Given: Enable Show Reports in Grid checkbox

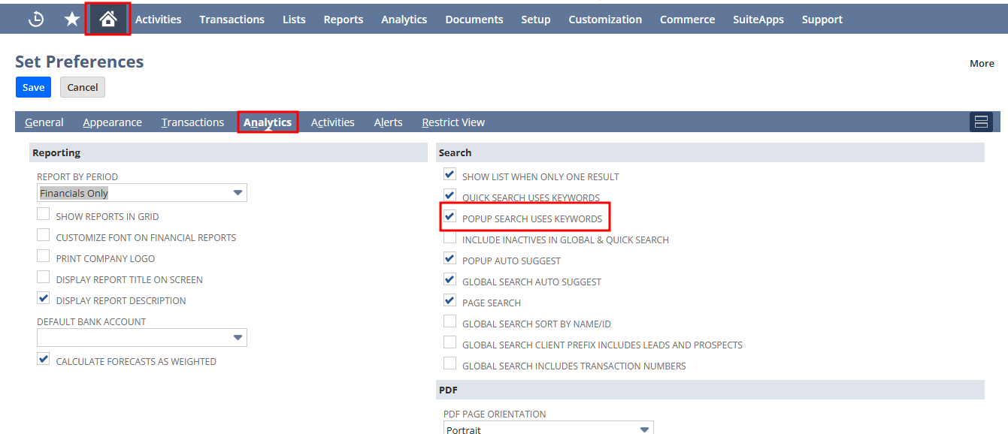Looking at the screenshot, I should coord(44,215).
